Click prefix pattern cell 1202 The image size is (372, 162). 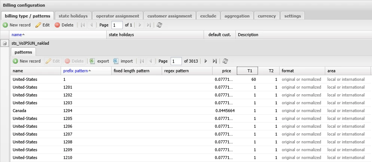(86, 95)
